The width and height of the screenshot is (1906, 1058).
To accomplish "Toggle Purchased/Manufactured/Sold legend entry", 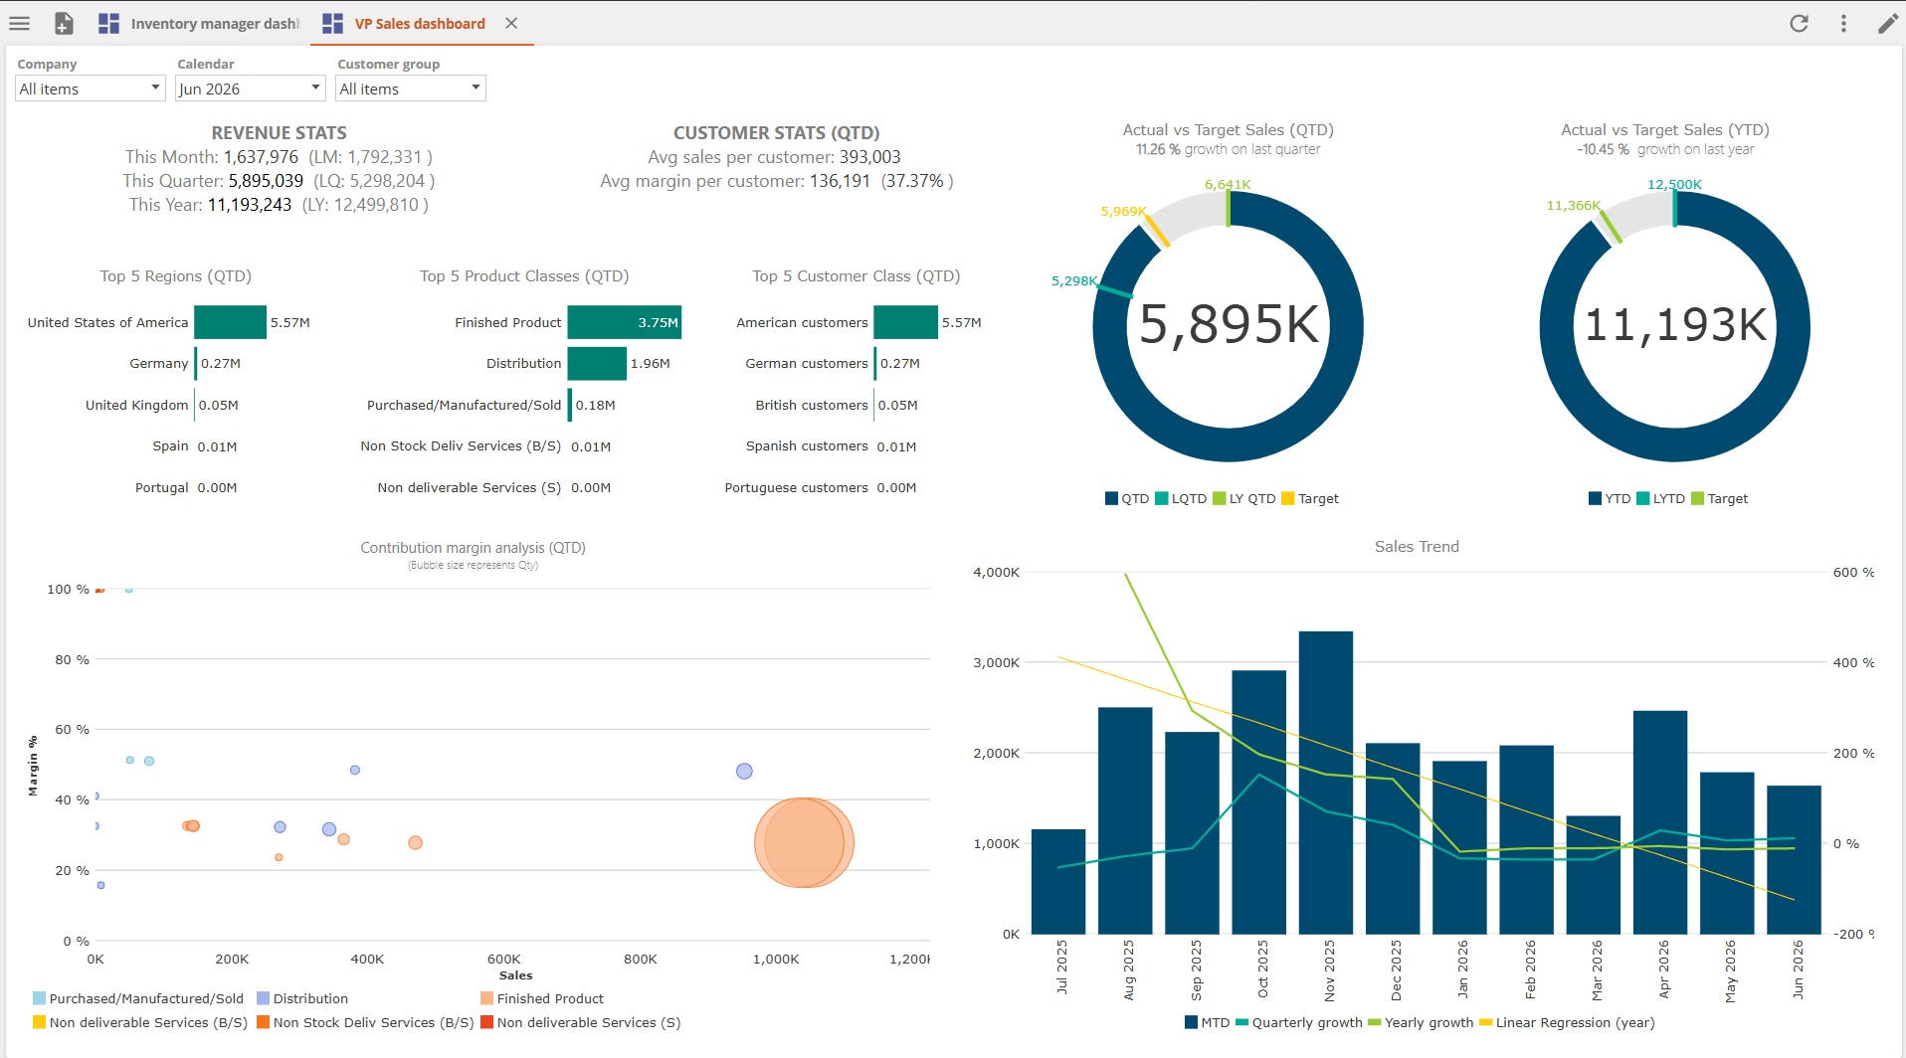I will 138,998.
